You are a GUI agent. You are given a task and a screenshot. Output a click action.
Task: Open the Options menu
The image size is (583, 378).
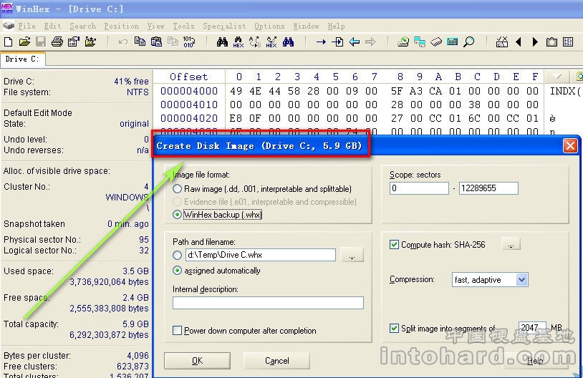pyautogui.click(x=269, y=26)
